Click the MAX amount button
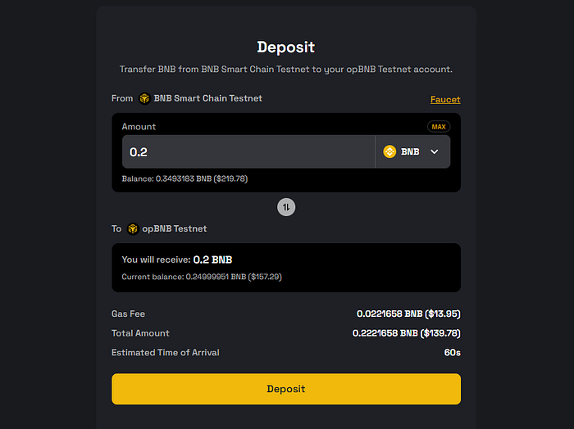This screenshot has height=429, width=574. [439, 126]
